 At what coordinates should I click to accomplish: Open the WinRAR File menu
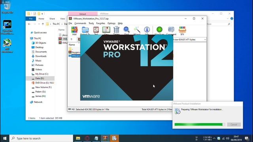pos(70,23)
